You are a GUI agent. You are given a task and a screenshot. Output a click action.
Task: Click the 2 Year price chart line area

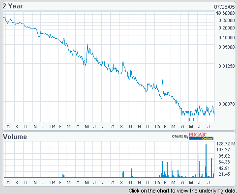point(109,66)
